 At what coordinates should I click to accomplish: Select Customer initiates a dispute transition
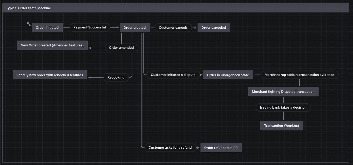173,75
